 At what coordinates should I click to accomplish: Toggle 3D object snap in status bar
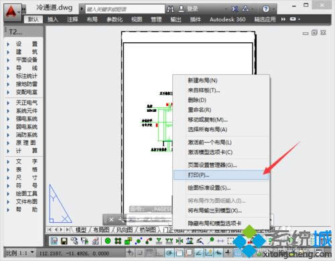coord(189,253)
